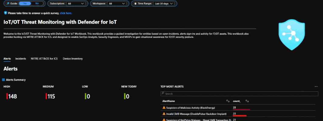Select the MEDIUM alerts tile showing 115

(50, 96)
